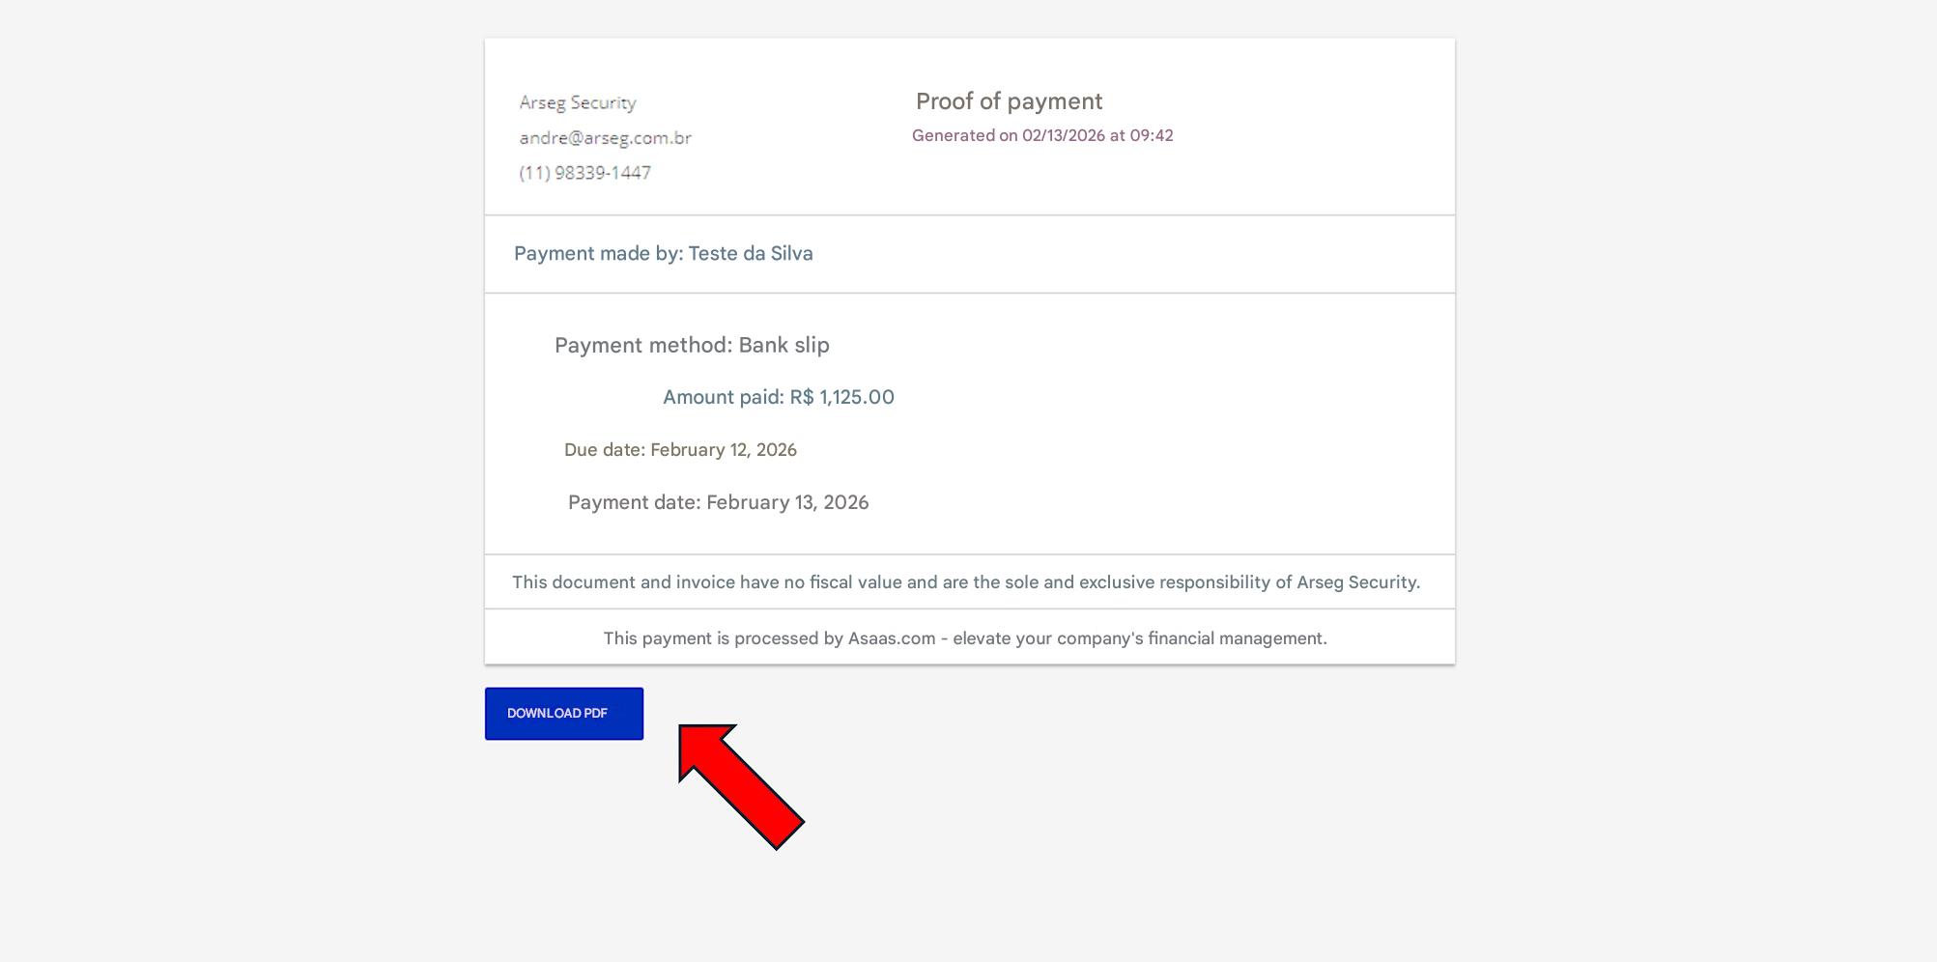Select the Bank slip value

783,346
